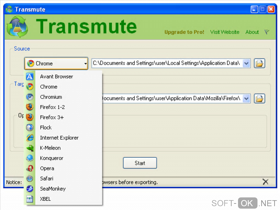
Task: Select the SeaMonkey entry
Action: pyautogui.click(x=63, y=189)
